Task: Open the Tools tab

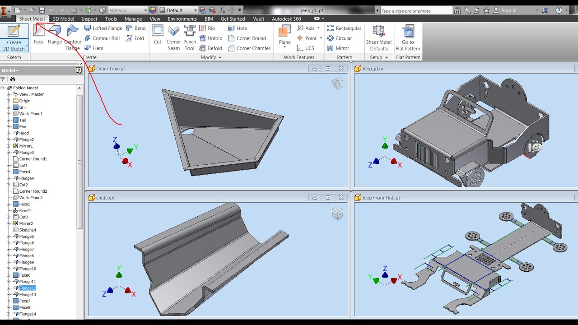Action: (x=111, y=19)
